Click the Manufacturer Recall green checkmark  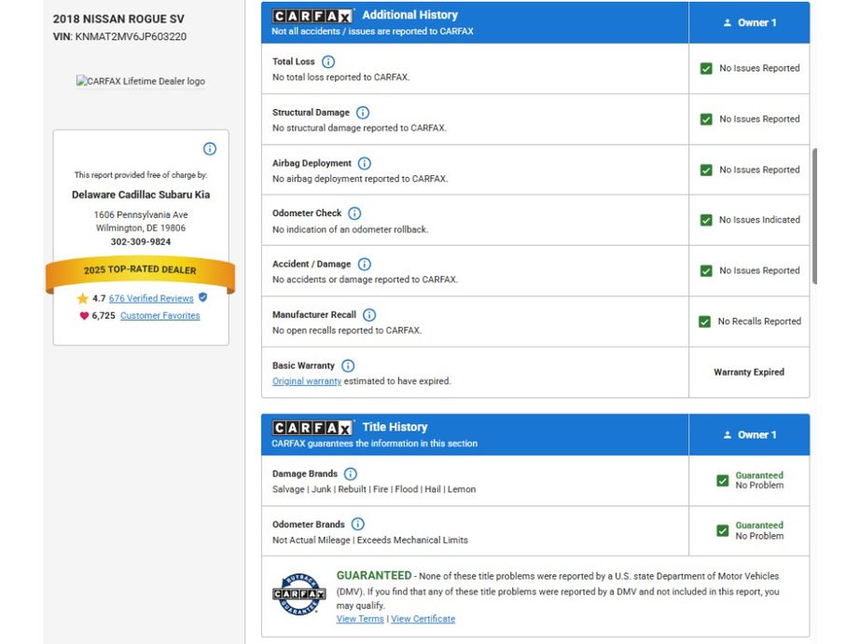click(x=705, y=322)
